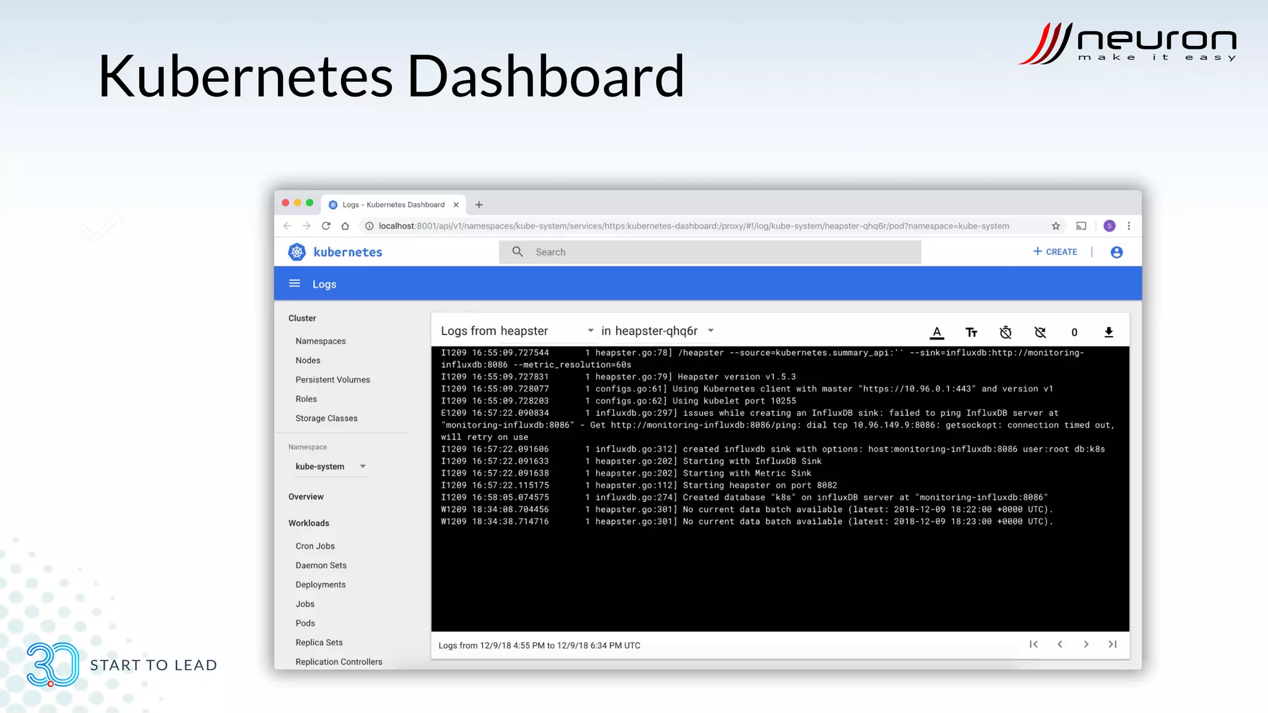
Task: Toggle log timestamps display icon
Action: pyautogui.click(x=1005, y=332)
